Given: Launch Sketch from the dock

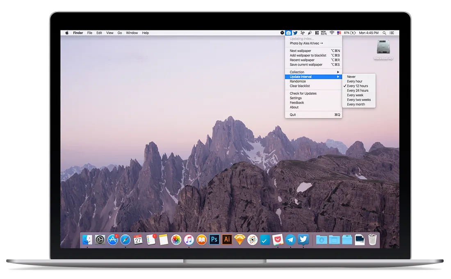Looking at the screenshot, I should click(x=239, y=240).
